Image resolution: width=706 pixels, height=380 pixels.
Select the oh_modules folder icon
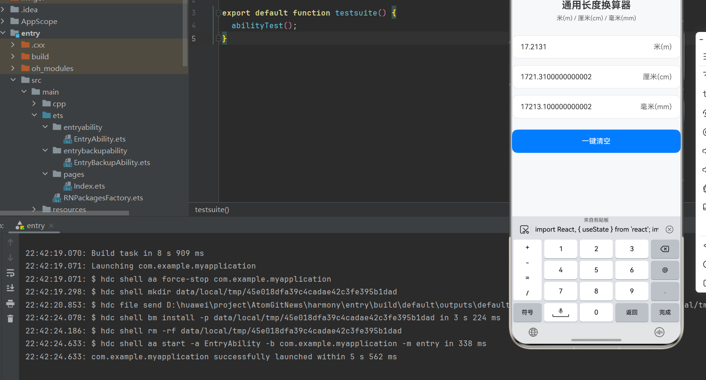click(x=25, y=68)
